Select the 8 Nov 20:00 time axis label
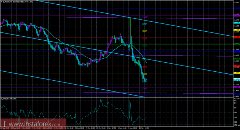This screenshot has height=130, width=240. coord(132,128)
